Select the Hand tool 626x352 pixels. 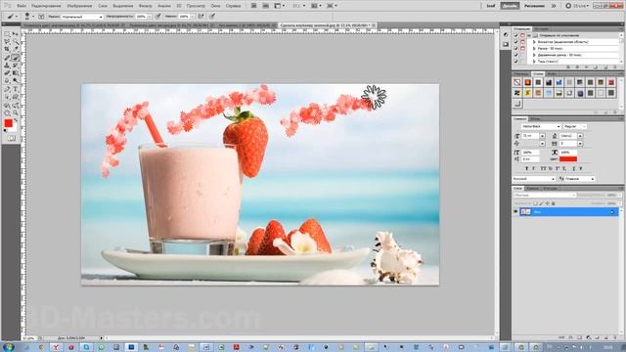7,113
